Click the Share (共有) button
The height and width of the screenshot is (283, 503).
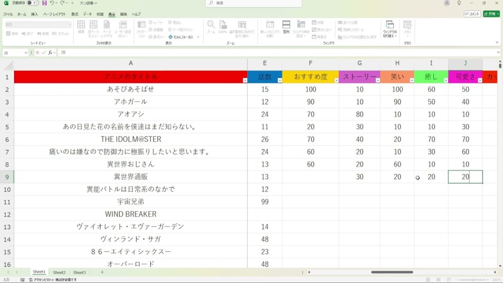(491, 14)
